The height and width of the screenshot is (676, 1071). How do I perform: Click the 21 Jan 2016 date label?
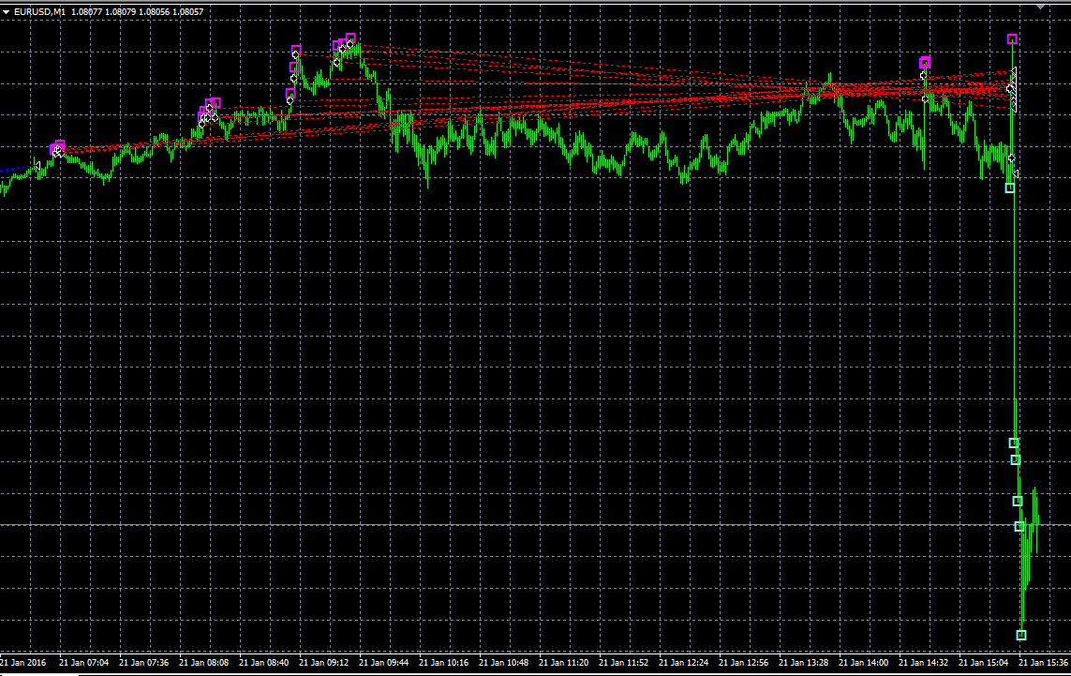pyautogui.click(x=23, y=662)
